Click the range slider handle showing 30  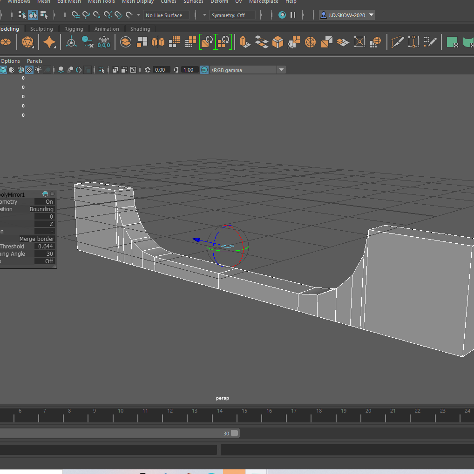(x=234, y=433)
